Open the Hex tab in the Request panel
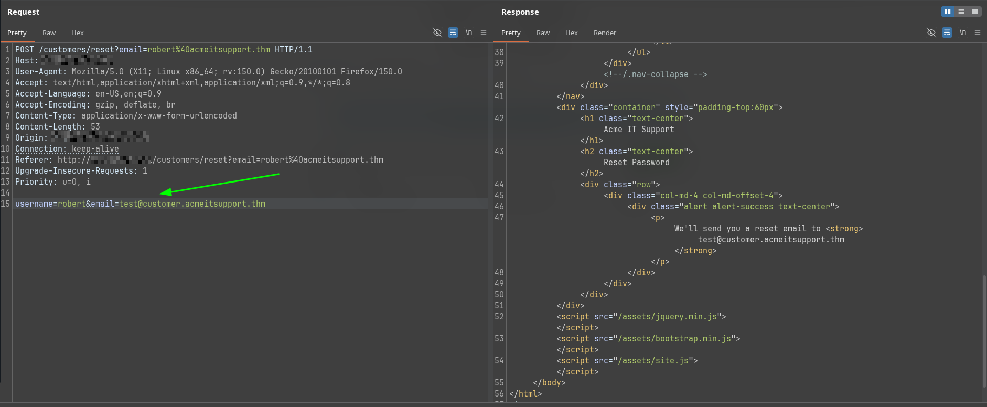Viewport: 987px width, 407px height. (x=78, y=33)
